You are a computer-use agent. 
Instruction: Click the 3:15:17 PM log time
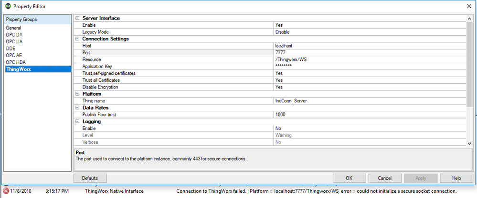[x=57, y=191]
